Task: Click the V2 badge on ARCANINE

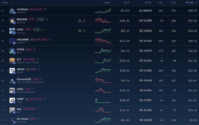Action: (32, 40)
